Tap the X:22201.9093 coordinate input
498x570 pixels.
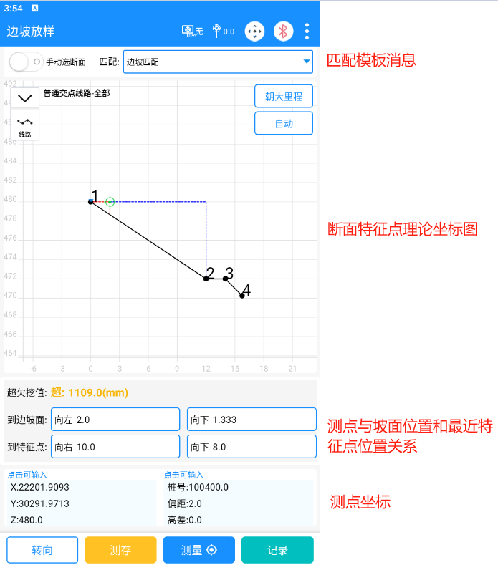coord(80,487)
